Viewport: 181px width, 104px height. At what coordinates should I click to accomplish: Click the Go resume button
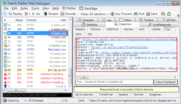tap(36, 14)
